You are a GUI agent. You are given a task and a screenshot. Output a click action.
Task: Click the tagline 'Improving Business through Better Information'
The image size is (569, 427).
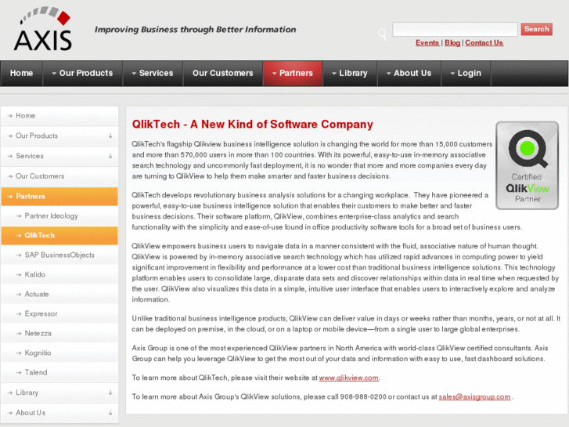pos(195,30)
